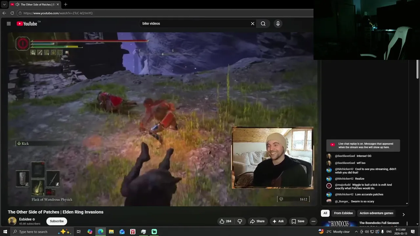
Task: Open the YouTube guide hamburger menu
Action: point(9,24)
